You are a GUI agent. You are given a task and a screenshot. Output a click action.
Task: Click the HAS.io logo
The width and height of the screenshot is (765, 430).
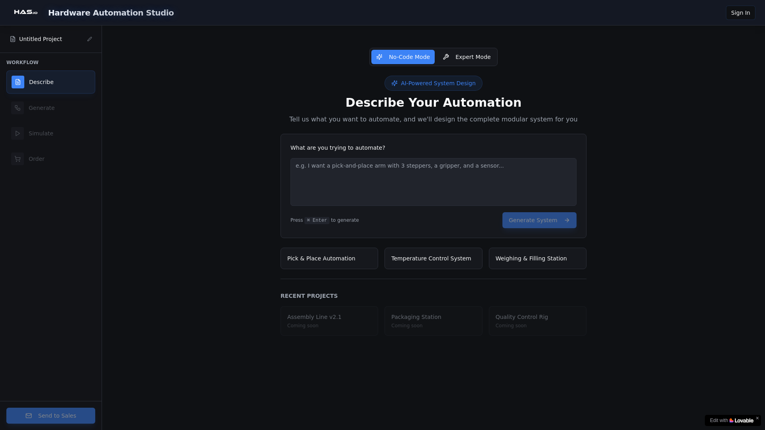pyautogui.click(x=25, y=12)
